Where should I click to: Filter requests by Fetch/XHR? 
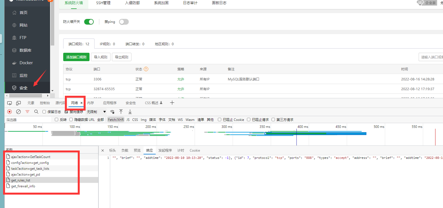point(116,119)
